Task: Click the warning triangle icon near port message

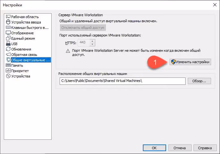Action: point(68,51)
